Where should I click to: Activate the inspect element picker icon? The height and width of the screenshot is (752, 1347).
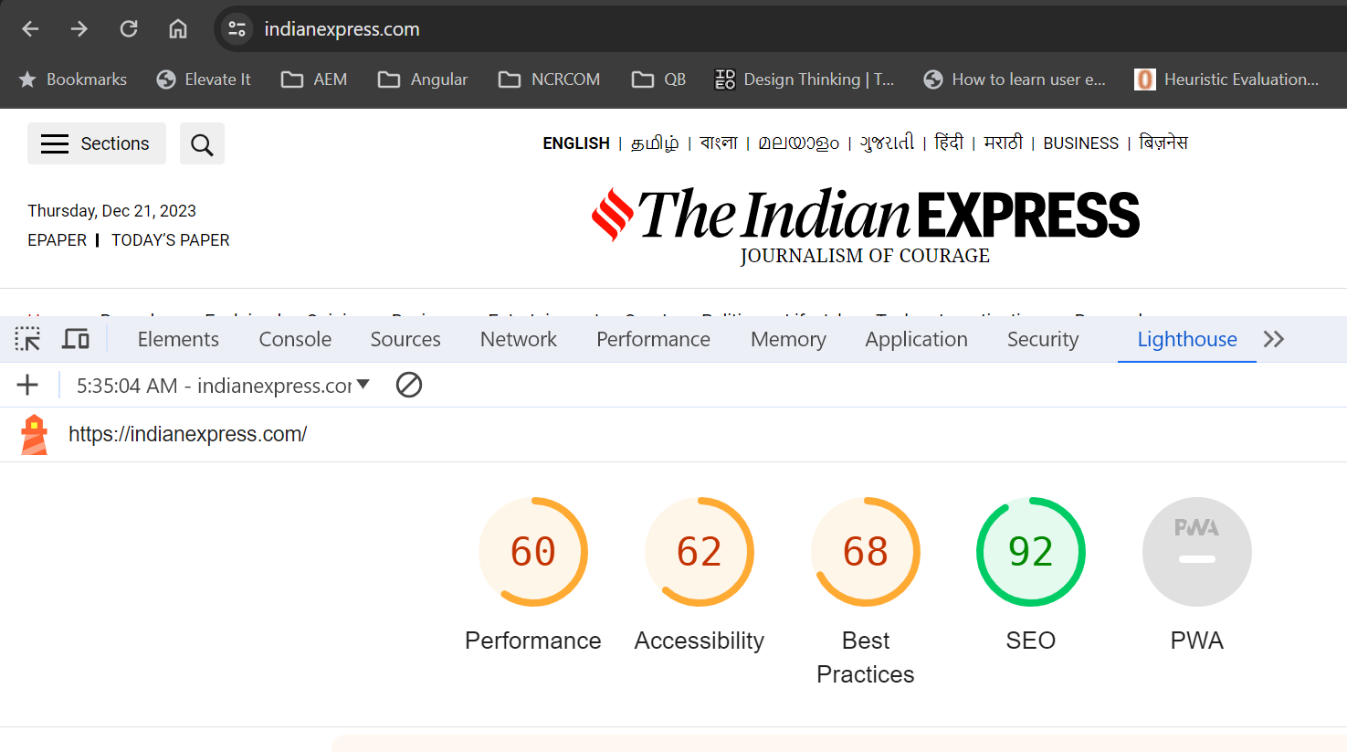(x=27, y=340)
